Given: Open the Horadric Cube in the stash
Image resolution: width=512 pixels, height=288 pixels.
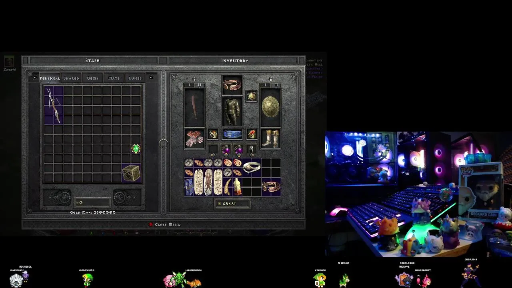Looking at the screenshot, I should point(131,173).
